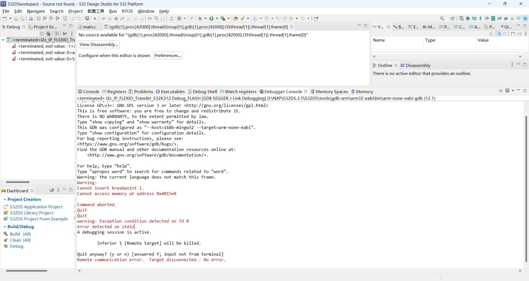Image resolution: width=529 pixels, height=281 pixels.
Task: Switch off the Debug perspective toggle
Action: [525, 18]
